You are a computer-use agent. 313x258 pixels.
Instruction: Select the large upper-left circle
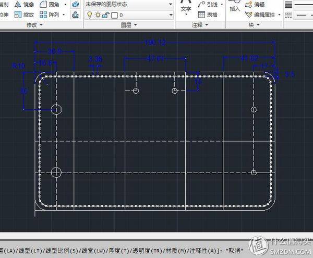[x=56, y=109]
